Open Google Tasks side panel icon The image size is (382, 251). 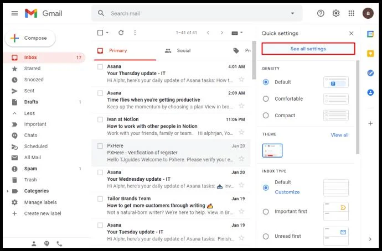click(x=370, y=73)
